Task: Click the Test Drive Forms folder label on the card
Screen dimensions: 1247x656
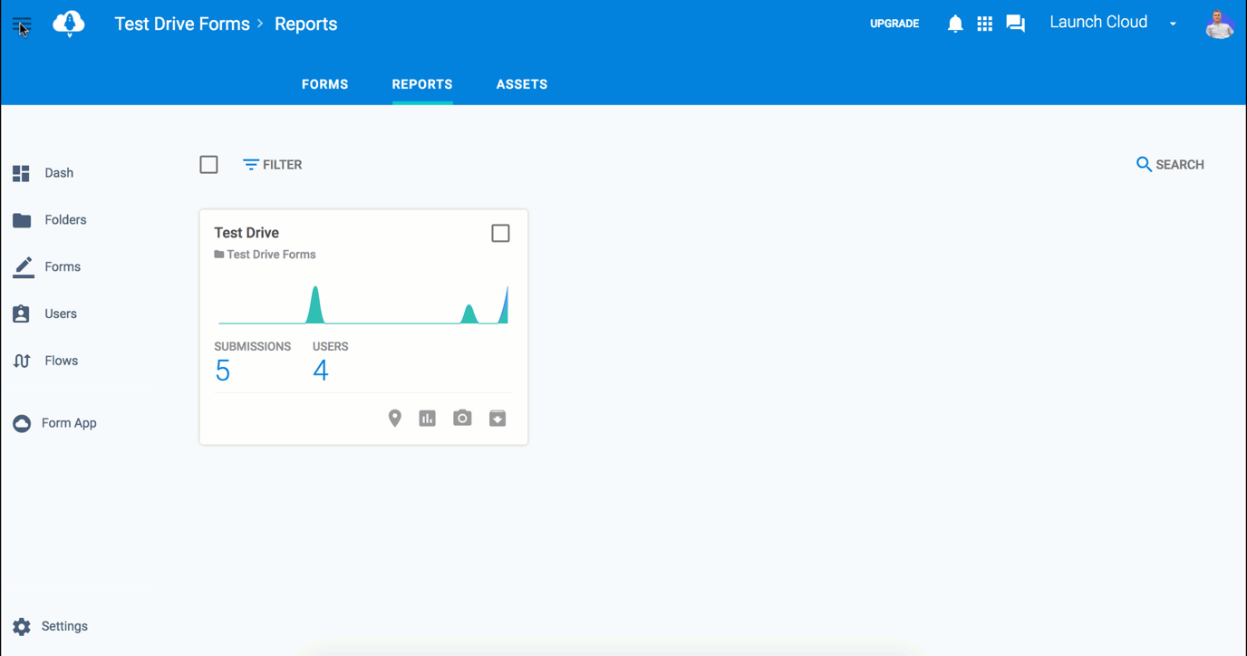Action: pos(271,255)
